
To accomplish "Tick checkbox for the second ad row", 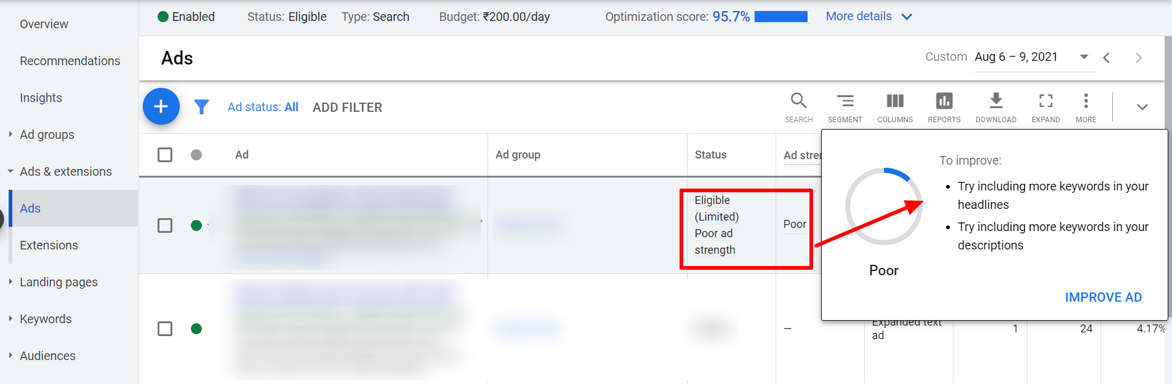I will point(165,329).
